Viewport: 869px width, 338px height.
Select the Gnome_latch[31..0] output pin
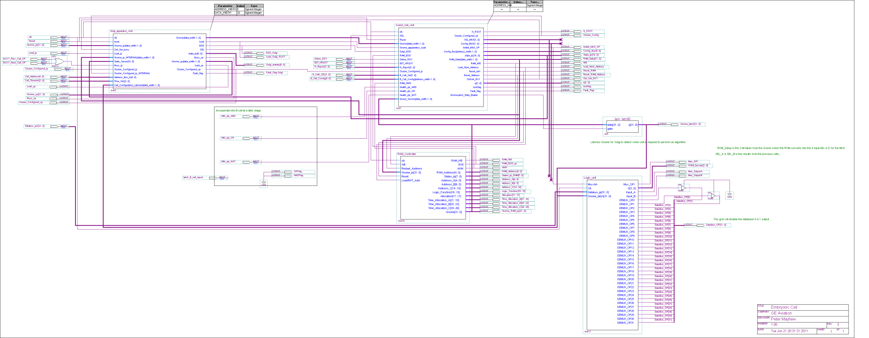click(x=674, y=124)
